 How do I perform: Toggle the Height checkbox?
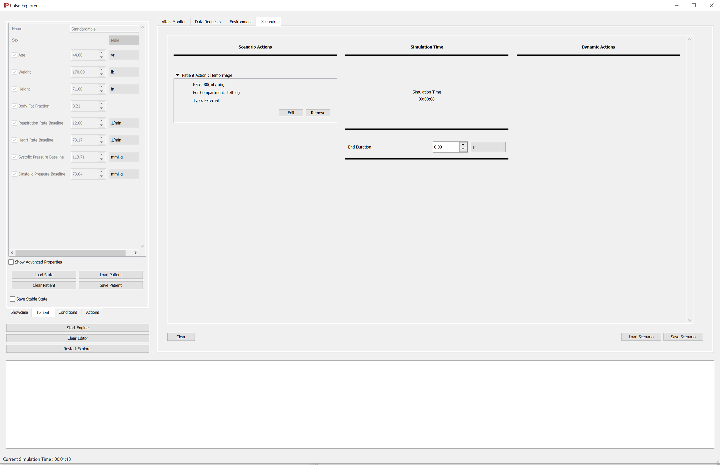tap(15, 89)
